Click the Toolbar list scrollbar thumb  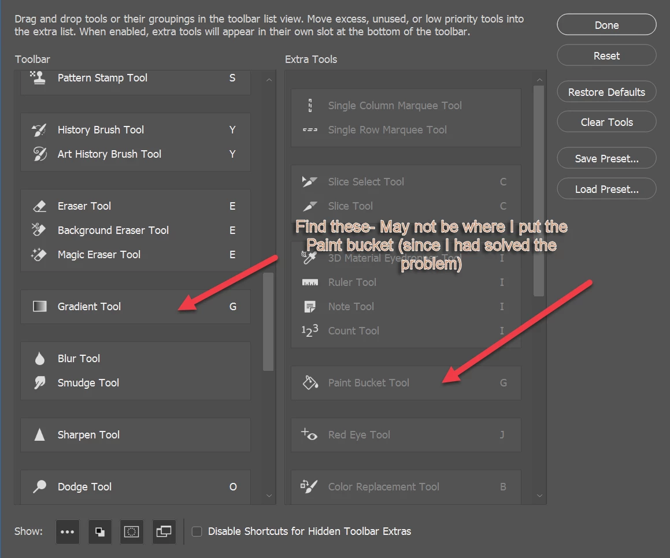click(268, 322)
